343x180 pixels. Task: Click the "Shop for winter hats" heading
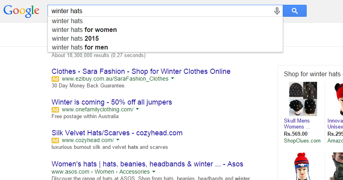click(312, 74)
